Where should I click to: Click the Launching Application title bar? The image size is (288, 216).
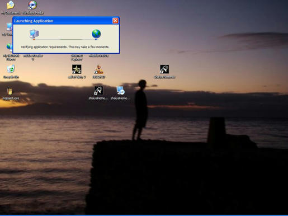point(66,21)
